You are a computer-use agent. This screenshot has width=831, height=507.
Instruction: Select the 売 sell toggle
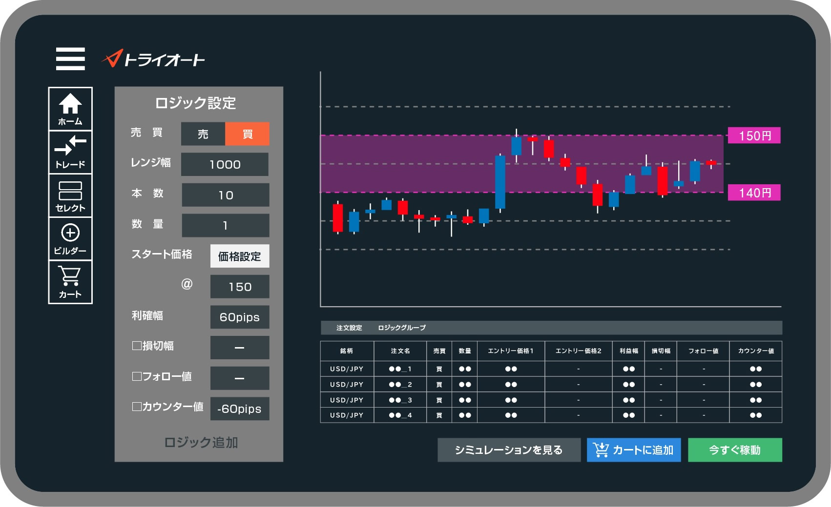coord(203,134)
